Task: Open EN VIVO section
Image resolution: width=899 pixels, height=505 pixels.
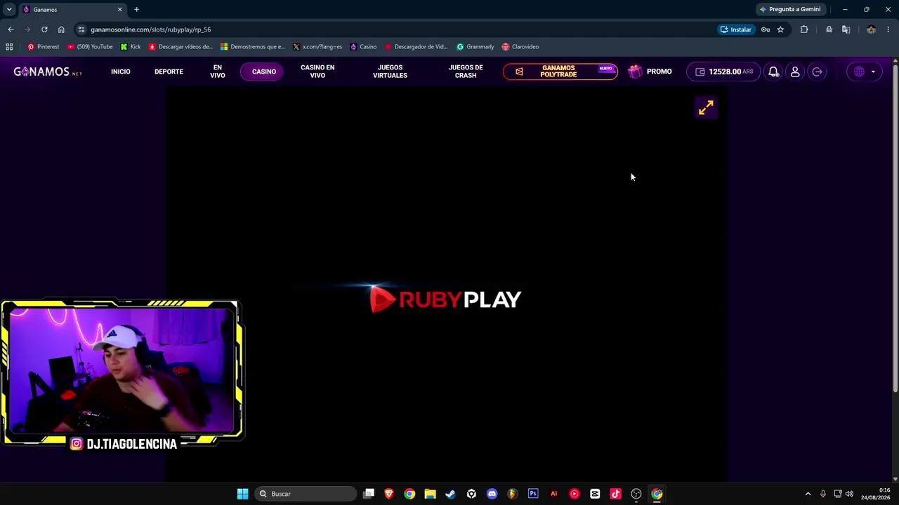Action: coord(218,72)
